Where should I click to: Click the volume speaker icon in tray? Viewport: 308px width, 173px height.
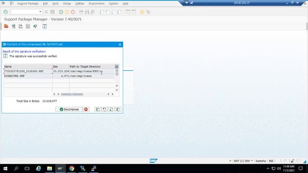279,169
